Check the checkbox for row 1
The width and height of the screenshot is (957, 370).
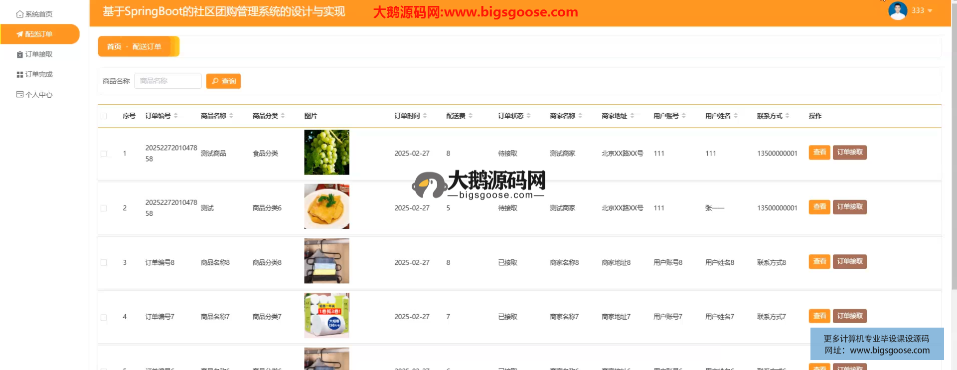[104, 154]
